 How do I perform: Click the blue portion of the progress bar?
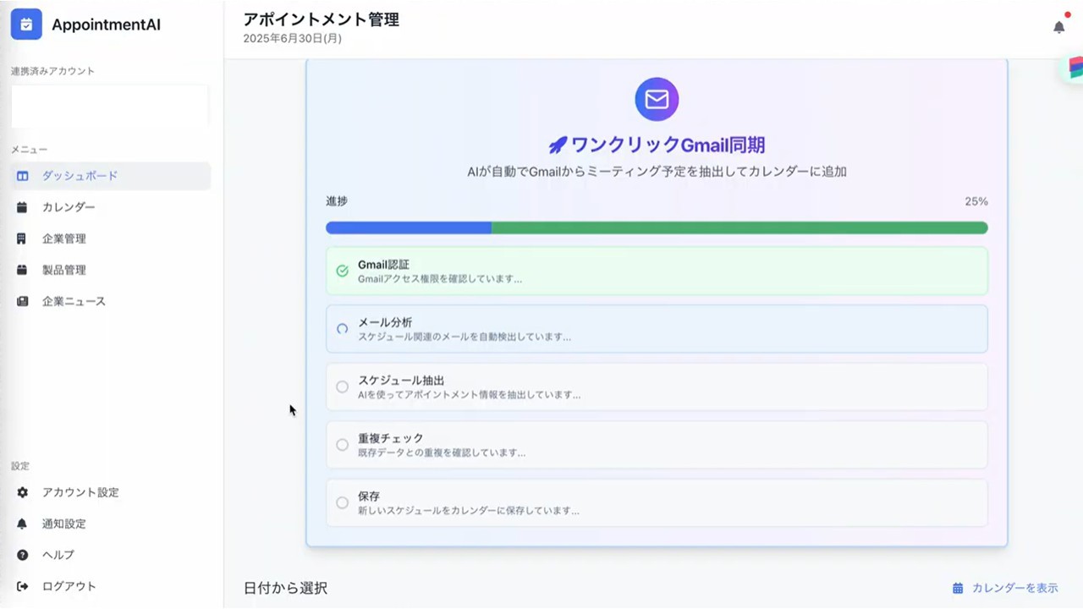[409, 228]
